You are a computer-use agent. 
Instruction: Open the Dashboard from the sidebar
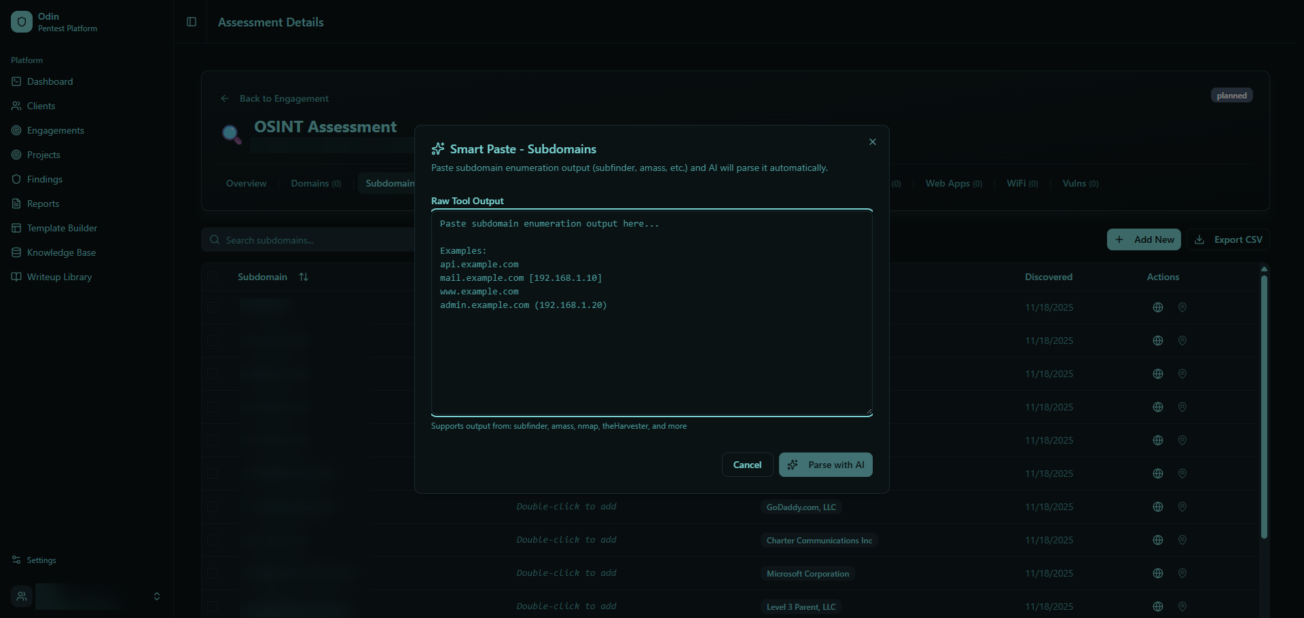coord(50,81)
